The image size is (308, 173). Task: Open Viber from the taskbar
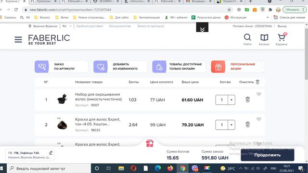tap(194, 168)
